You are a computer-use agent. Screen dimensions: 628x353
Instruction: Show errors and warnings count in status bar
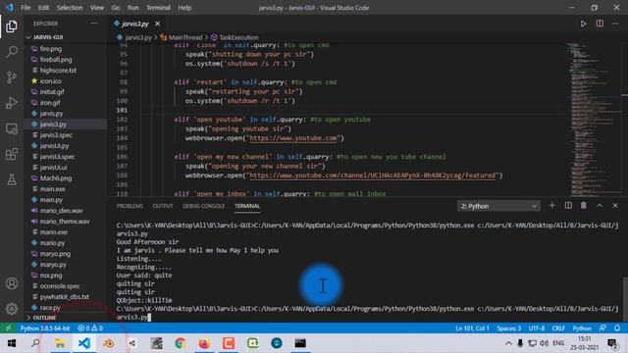(x=90, y=328)
